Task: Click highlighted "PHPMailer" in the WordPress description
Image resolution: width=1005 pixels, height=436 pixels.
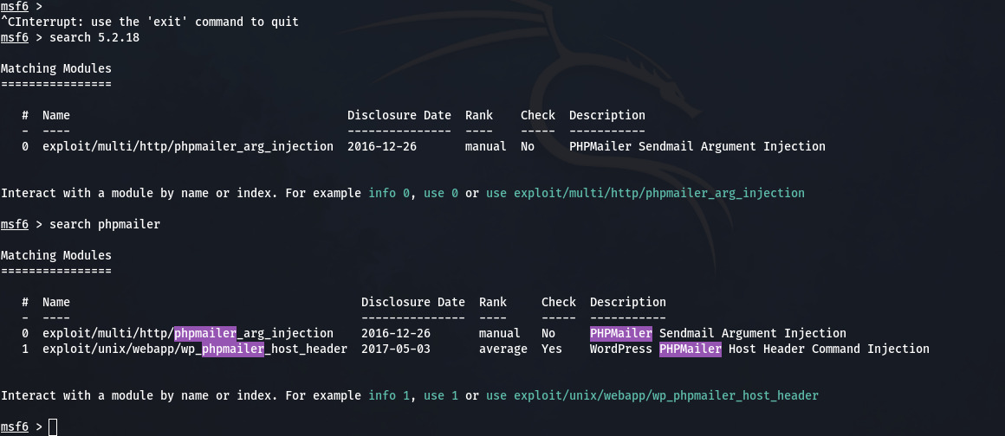Action: (690, 349)
